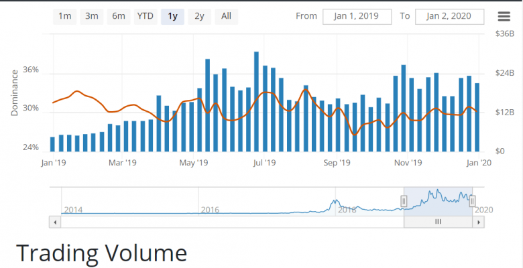The width and height of the screenshot is (523, 268).
Task: Grab the left navigator range handle
Action: [404, 201]
